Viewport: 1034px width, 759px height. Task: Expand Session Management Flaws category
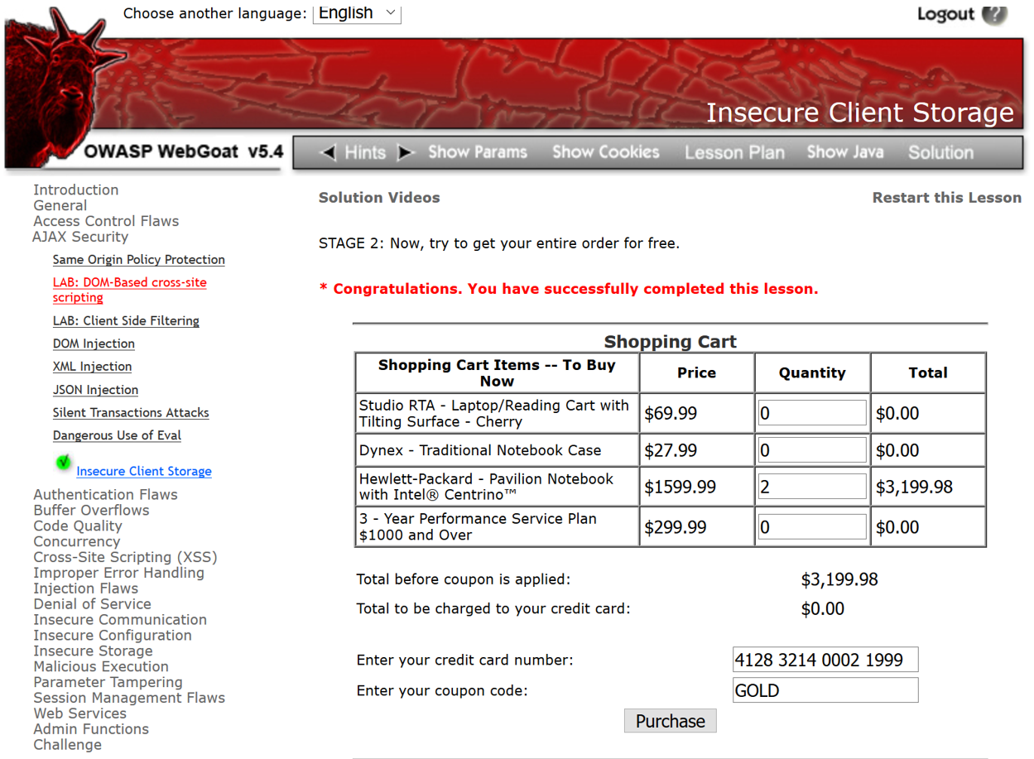(129, 698)
